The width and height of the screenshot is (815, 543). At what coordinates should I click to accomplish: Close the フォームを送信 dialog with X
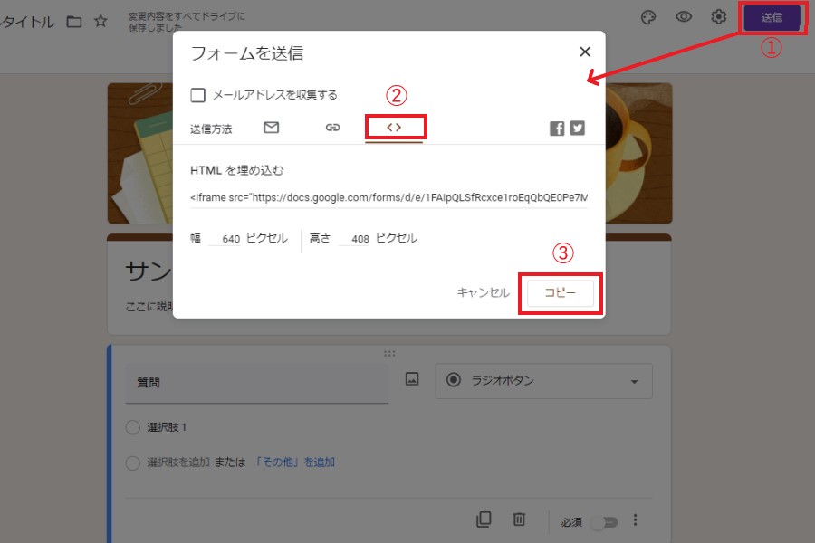(585, 52)
